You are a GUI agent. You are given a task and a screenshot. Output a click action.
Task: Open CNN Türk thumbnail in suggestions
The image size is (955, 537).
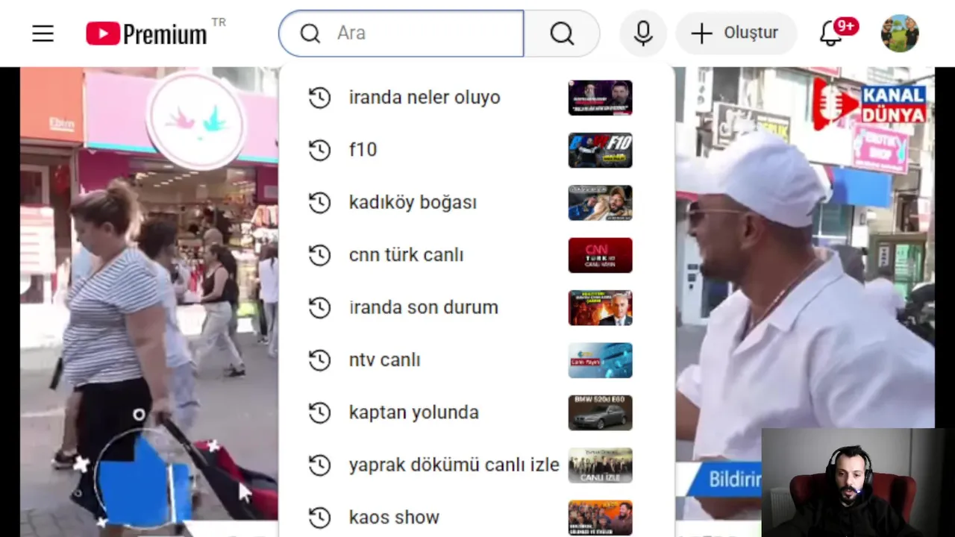click(x=600, y=255)
